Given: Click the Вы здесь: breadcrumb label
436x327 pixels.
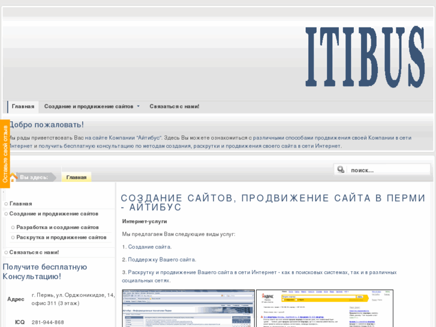Looking at the screenshot, I should (x=34, y=178).
